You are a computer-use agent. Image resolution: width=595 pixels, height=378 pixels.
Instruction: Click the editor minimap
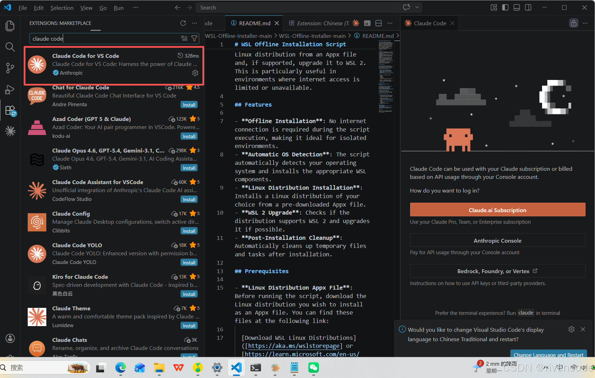386,76
